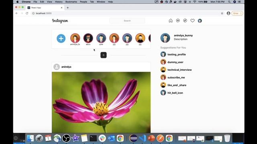Screen dimensions: 257x144
Task: Open Visual Studio Code from dock
Action: [x=143, y=138]
